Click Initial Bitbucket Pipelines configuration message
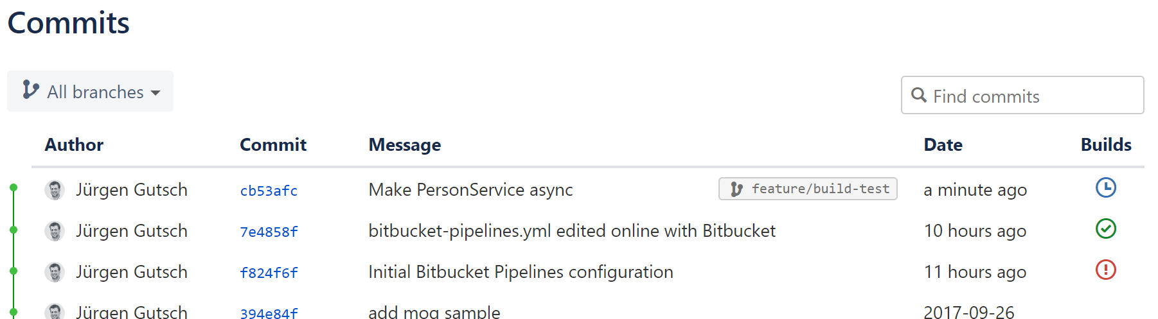This screenshot has width=1158, height=319. pyautogui.click(x=521, y=272)
